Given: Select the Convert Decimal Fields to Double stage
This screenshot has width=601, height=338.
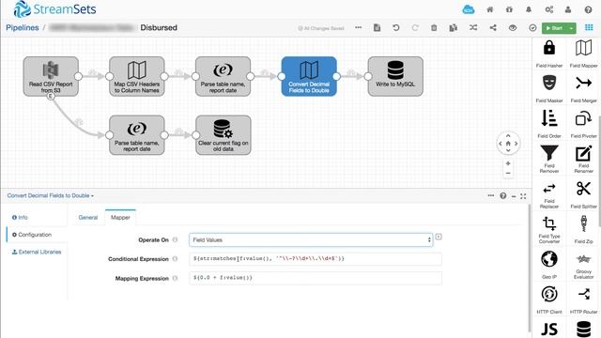Looking at the screenshot, I should tap(309, 76).
